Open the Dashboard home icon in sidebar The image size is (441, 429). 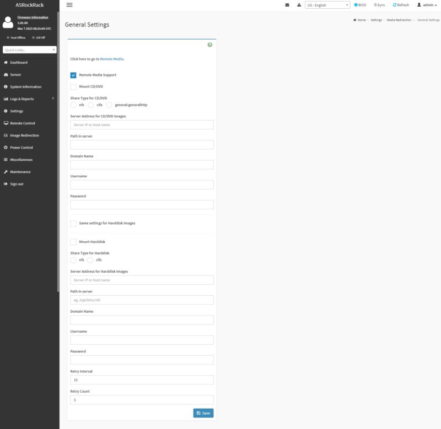(x=6, y=62)
